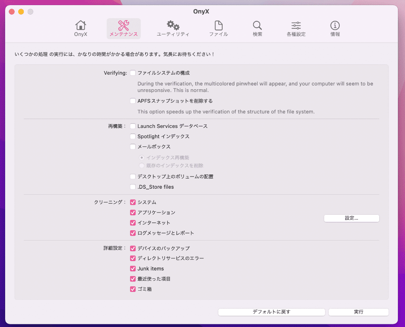Screen dimensions: 405x327
Task: Select 既存のインデックスを削除 radio button
Action: point(142,165)
